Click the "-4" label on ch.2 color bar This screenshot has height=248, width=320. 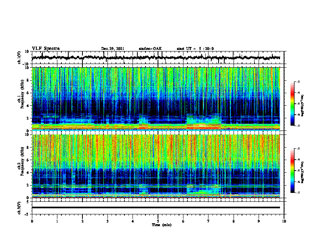coord(298,160)
